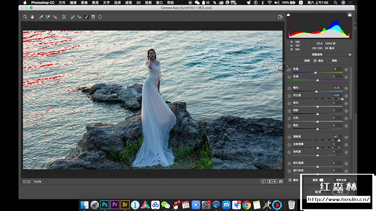Select the Zoom tool in Camera Raw
The width and height of the screenshot is (376, 211).
25,17
